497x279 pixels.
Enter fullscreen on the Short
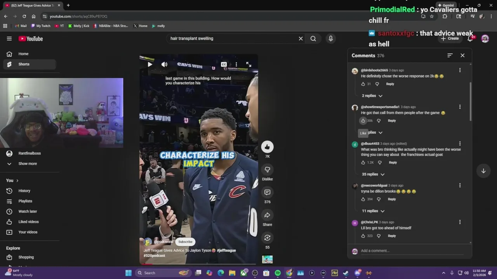click(248, 64)
